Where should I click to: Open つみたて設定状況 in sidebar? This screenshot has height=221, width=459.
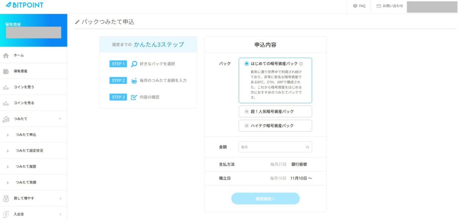(x=29, y=151)
